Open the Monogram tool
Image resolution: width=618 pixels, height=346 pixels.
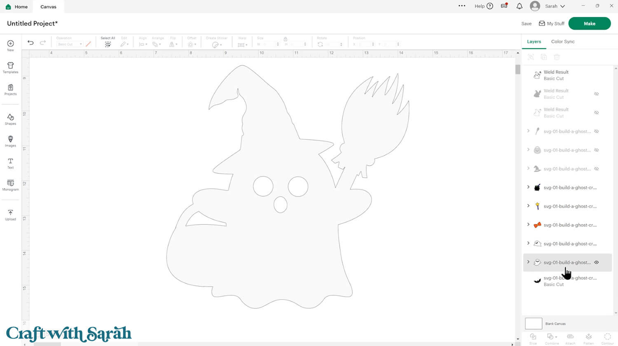pyautogui.click(x=10, y=185)
